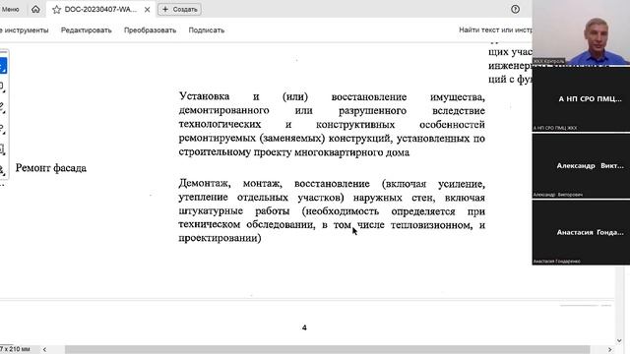Open the Преобразовать menu
Screen dimensions: 630x354
(x=150, y=30)
